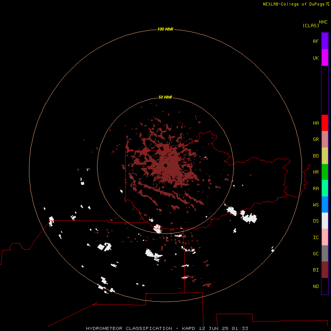
Task: Click the 01:33 timestamp in the caption
Action: coord(240,328)
